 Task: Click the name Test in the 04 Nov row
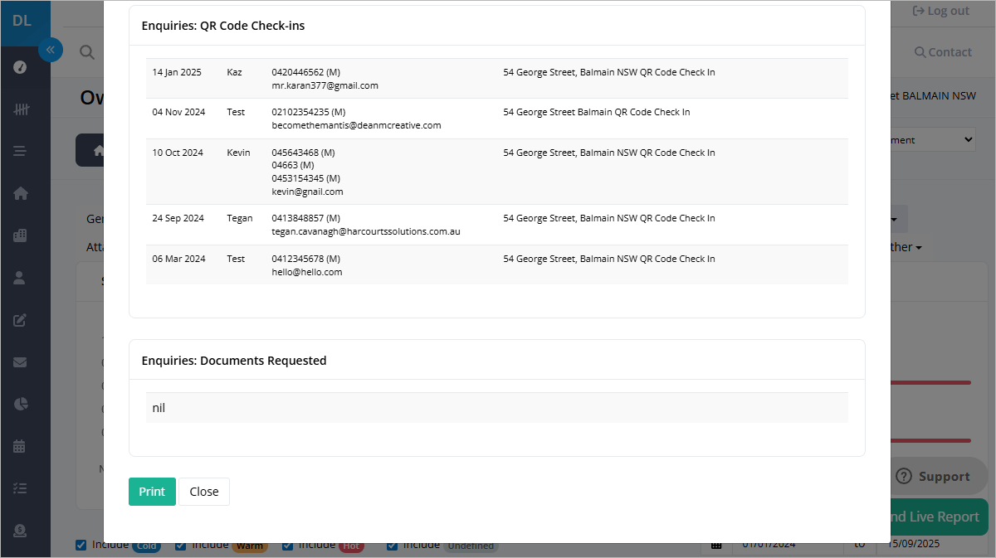pos(236,112)
